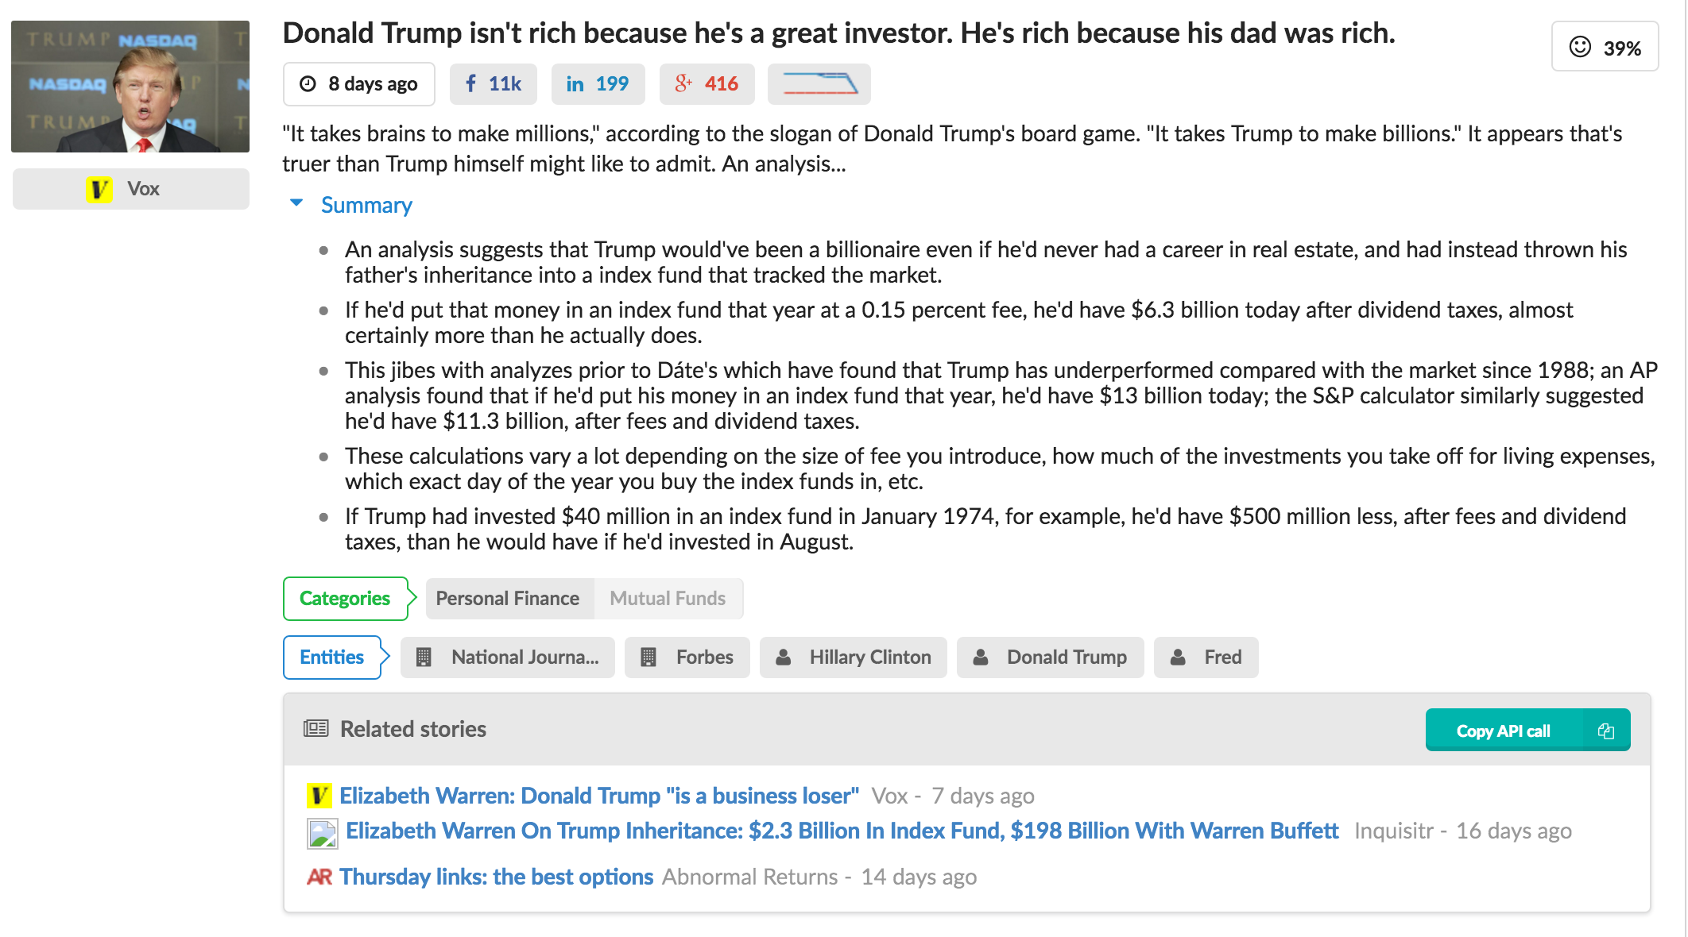Click the Entities label tag
Viewport: 1688px width, 937px height.
click(x=331, y=657)
